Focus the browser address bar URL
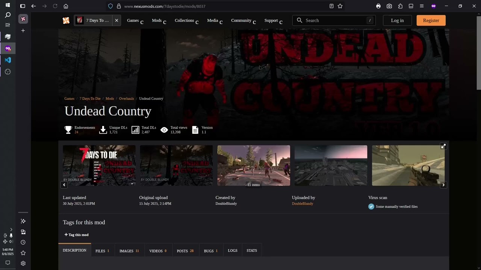 165,6
